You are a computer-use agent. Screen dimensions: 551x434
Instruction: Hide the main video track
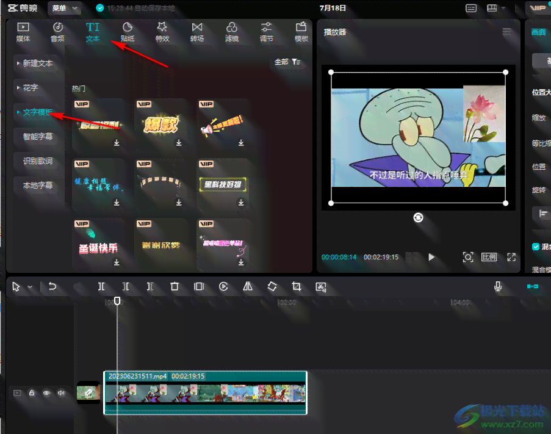coord(46,393)
